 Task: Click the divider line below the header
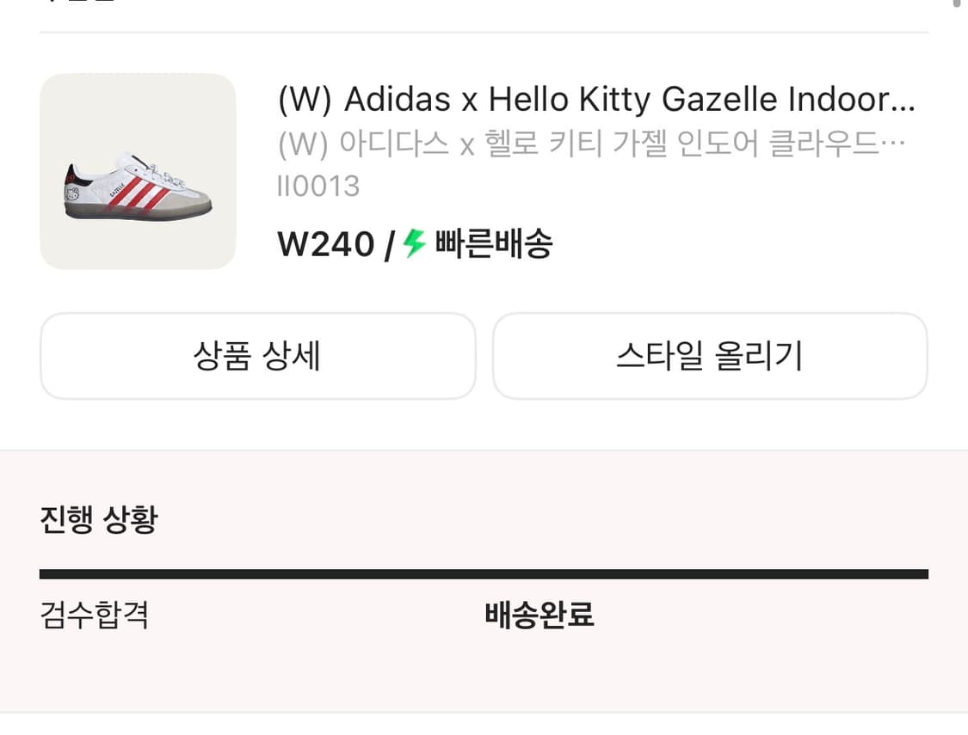point(484,31)
